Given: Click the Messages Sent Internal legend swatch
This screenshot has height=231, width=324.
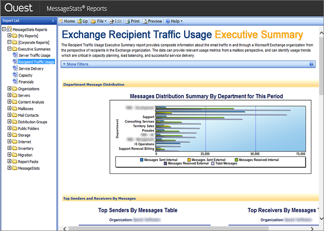Looking at the screenshot, I should [x=142, y=160].
